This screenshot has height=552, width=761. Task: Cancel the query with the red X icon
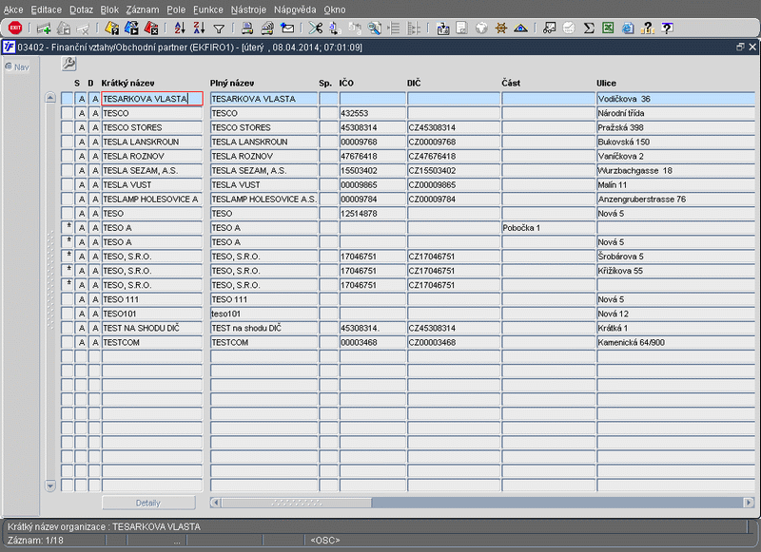pyautogui.click(x=151, y=29)
